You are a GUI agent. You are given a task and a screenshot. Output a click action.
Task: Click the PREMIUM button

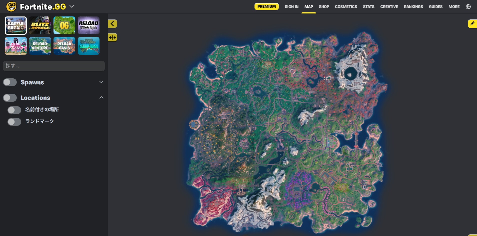point(266,6)
